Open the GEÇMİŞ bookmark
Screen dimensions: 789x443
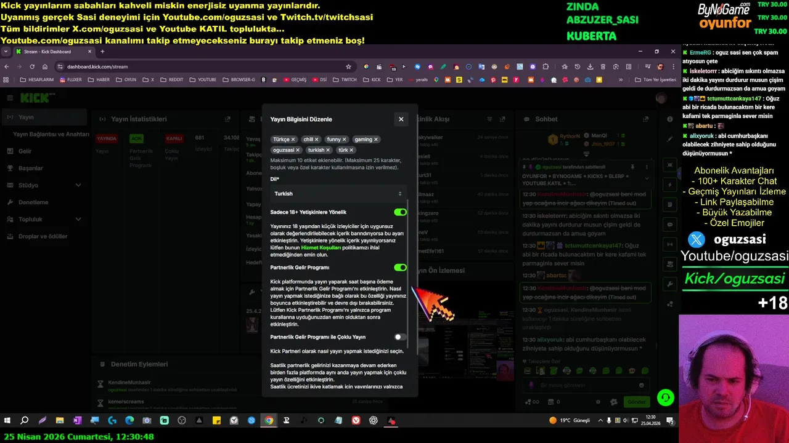[295, 79]
